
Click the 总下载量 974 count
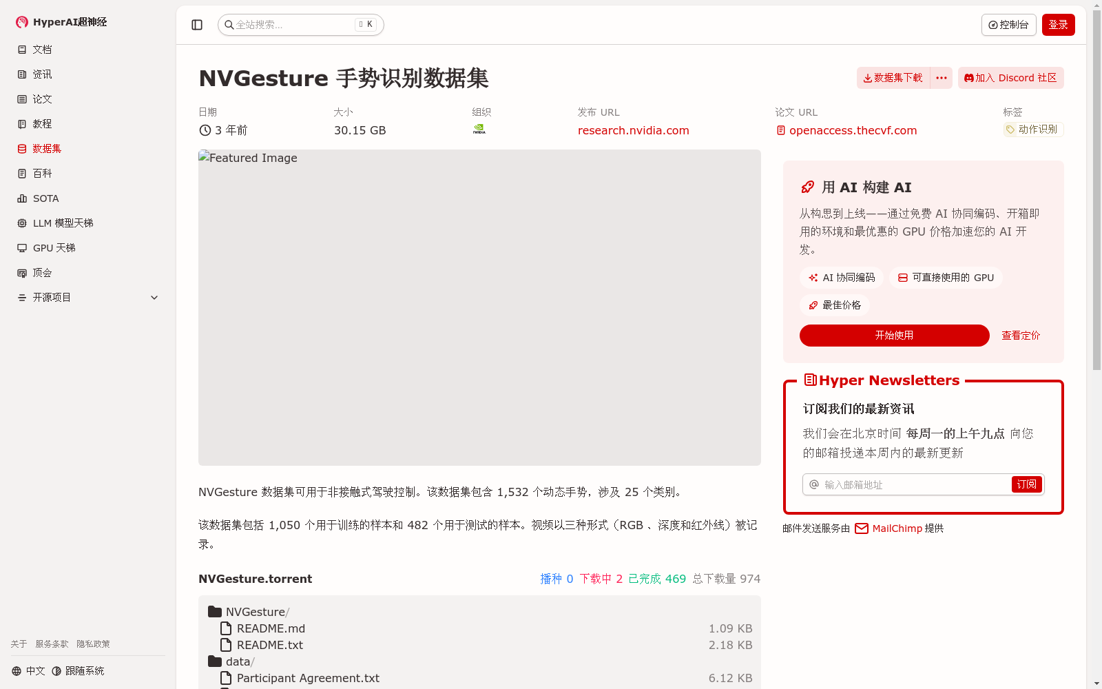pos(727,579)
